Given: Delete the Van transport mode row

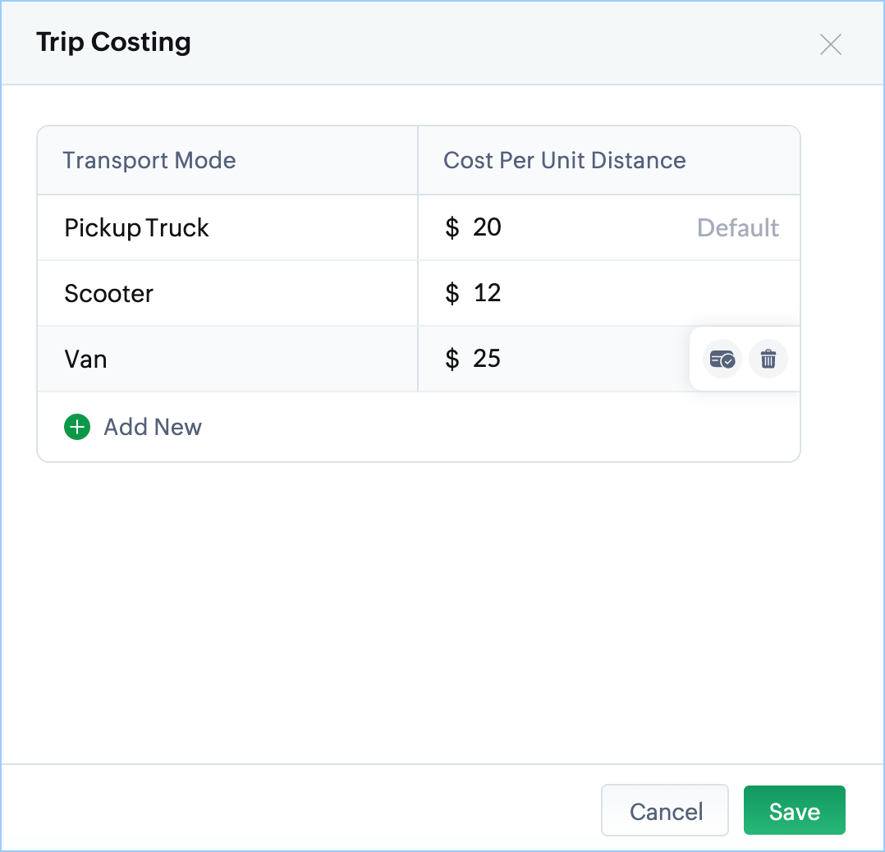Looking at the screenshot, I should tap(768, 360).
